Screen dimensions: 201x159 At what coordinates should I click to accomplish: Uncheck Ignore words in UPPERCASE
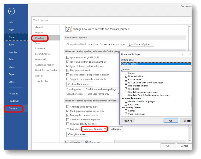(68, 57)
